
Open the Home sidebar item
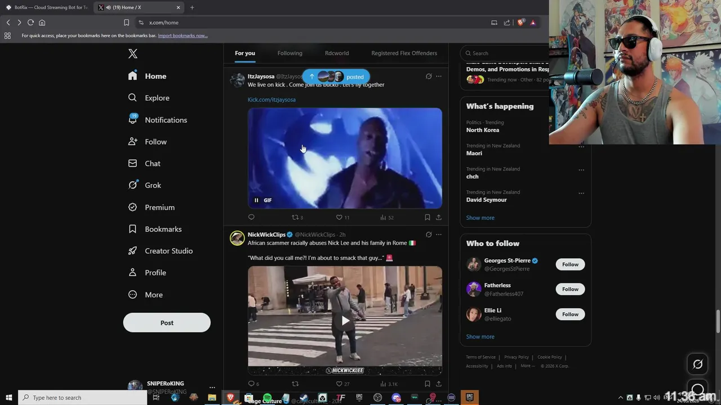click(147, 76)
